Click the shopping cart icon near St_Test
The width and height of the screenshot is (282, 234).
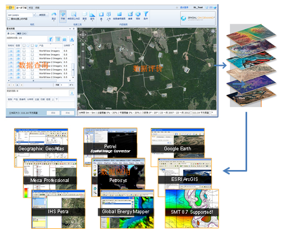(207, 7)
